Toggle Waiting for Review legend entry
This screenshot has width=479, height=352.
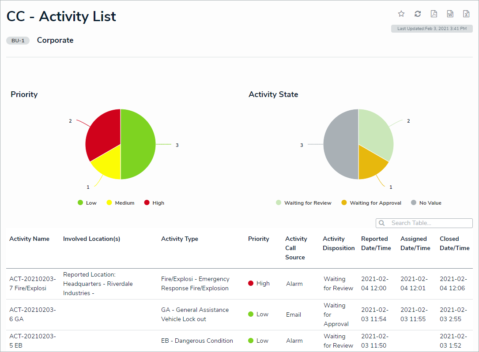click(303, 203)
